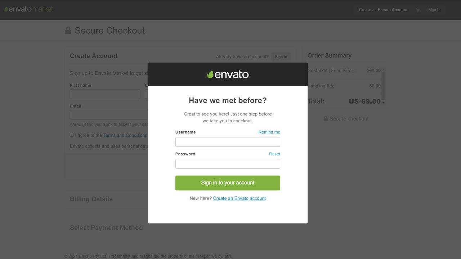Follow the Remind me username link
461x259 pixels.
click(269, 132)
